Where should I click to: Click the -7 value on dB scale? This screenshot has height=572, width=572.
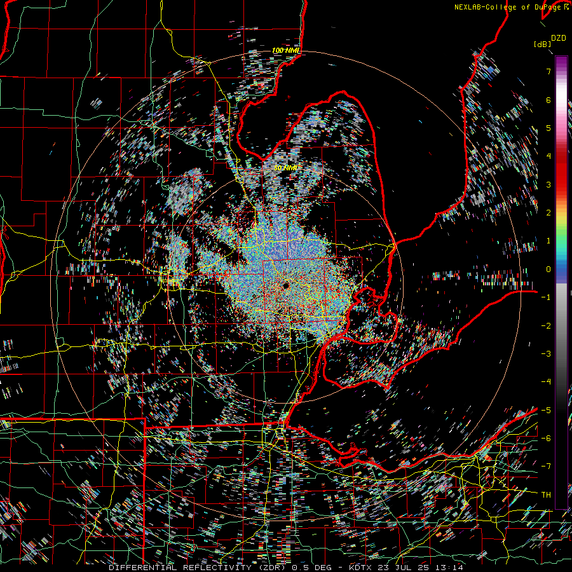[546, 466]
